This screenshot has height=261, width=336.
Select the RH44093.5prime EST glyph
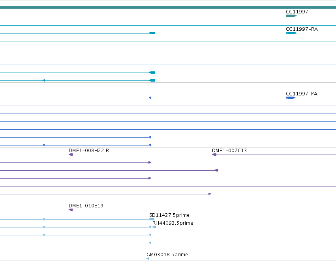coord(154,227)
